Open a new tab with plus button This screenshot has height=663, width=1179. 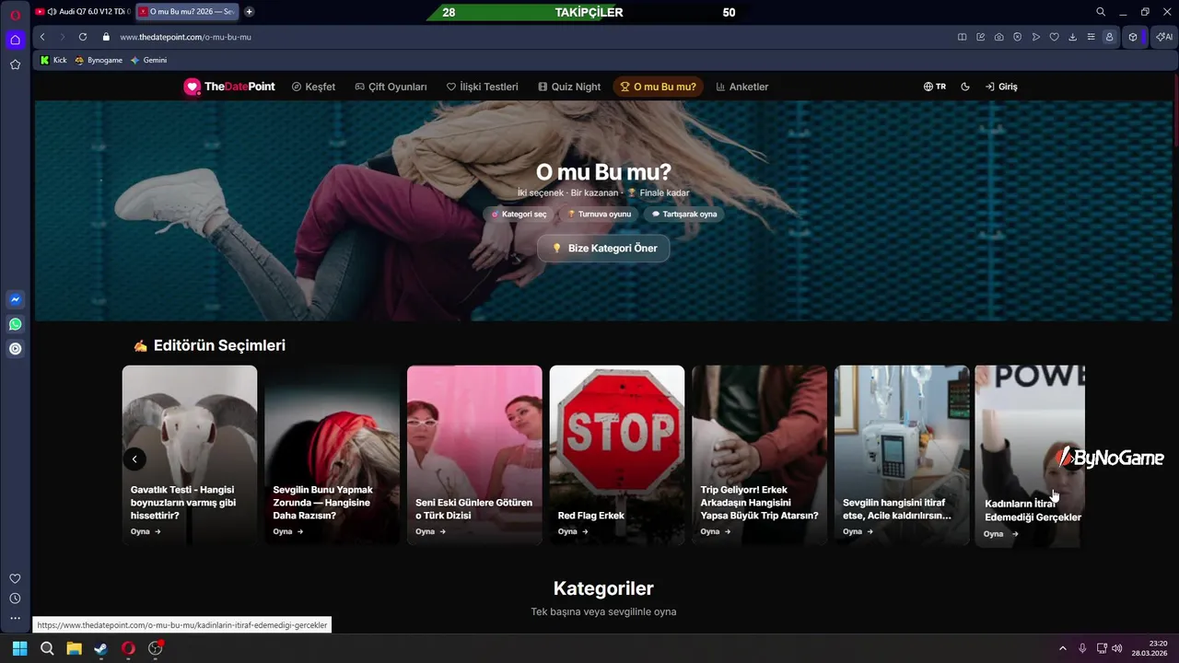pyautogui.click(x=249, y=12)
